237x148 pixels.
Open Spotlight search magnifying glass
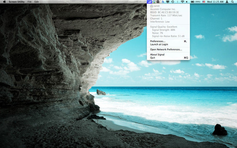pos(232,2)
